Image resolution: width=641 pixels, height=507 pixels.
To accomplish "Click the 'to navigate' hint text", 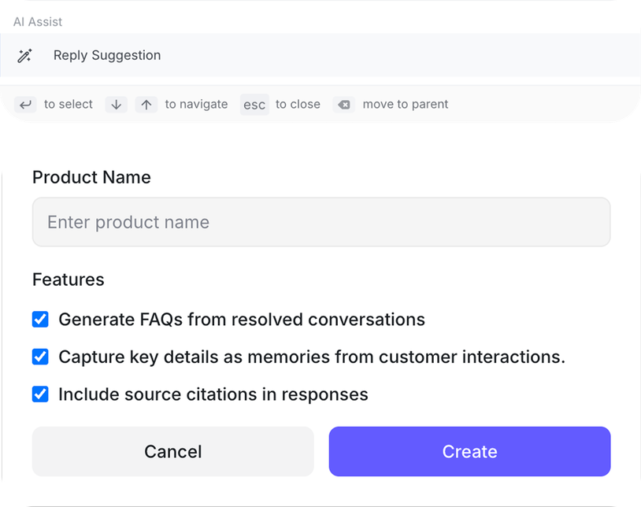I will 196,105.
